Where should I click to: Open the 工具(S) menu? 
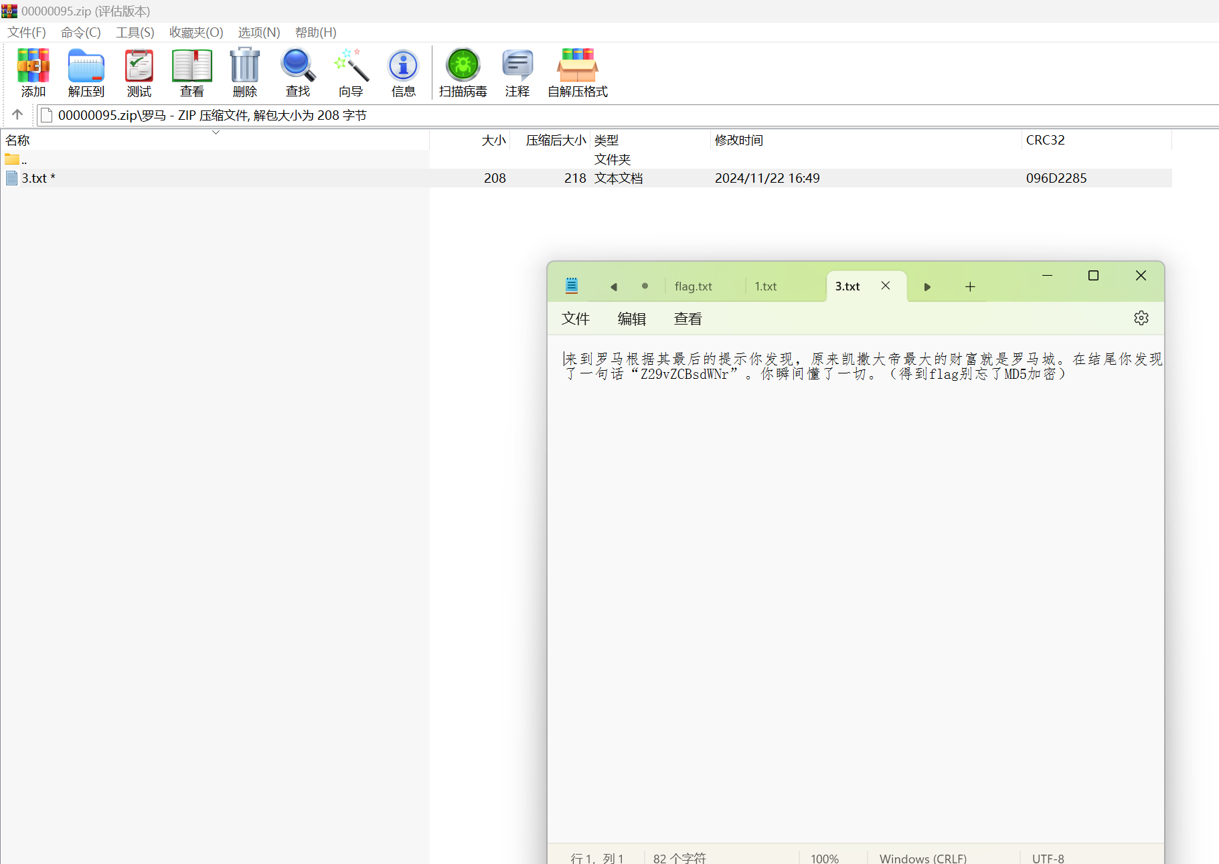[x=135, y=32]
